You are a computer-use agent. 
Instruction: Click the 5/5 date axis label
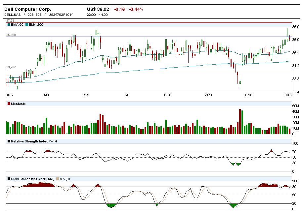click(x=87, y=95)
